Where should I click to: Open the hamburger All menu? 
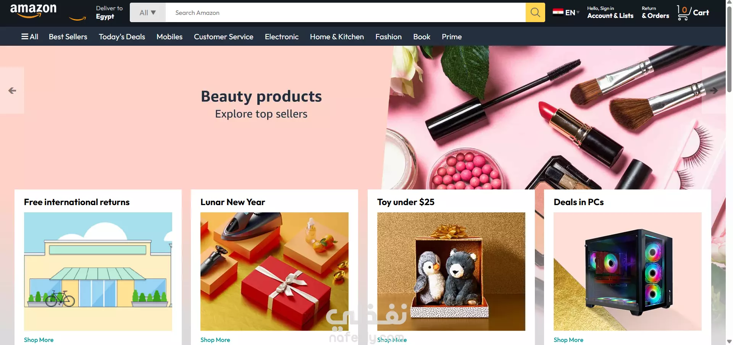pyautogui.click(x=30, y=37)
